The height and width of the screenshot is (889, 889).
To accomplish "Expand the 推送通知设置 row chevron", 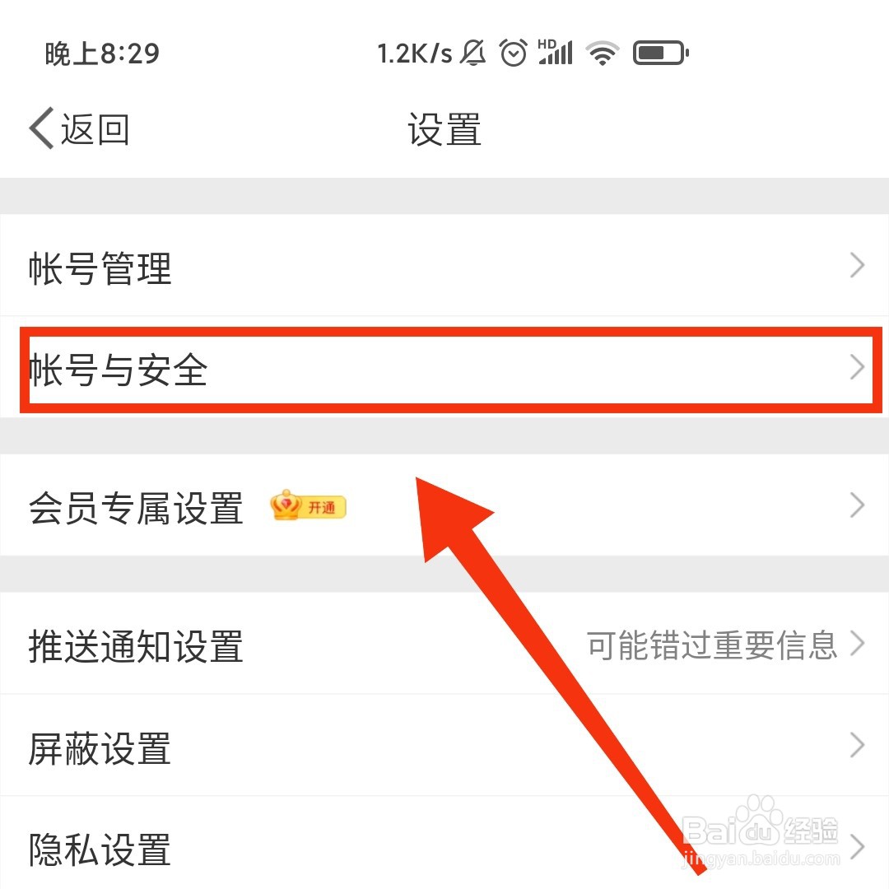I will click(x=857, y=644).
